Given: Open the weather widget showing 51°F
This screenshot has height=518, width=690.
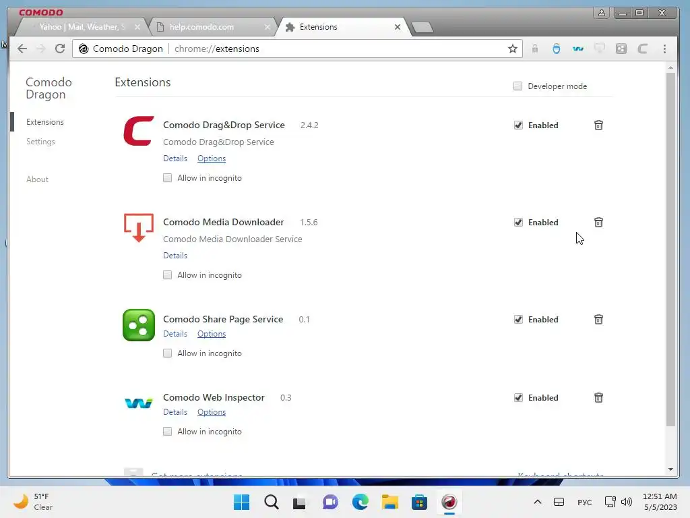Looking at the screenshot, I should [x=33, y=502].
